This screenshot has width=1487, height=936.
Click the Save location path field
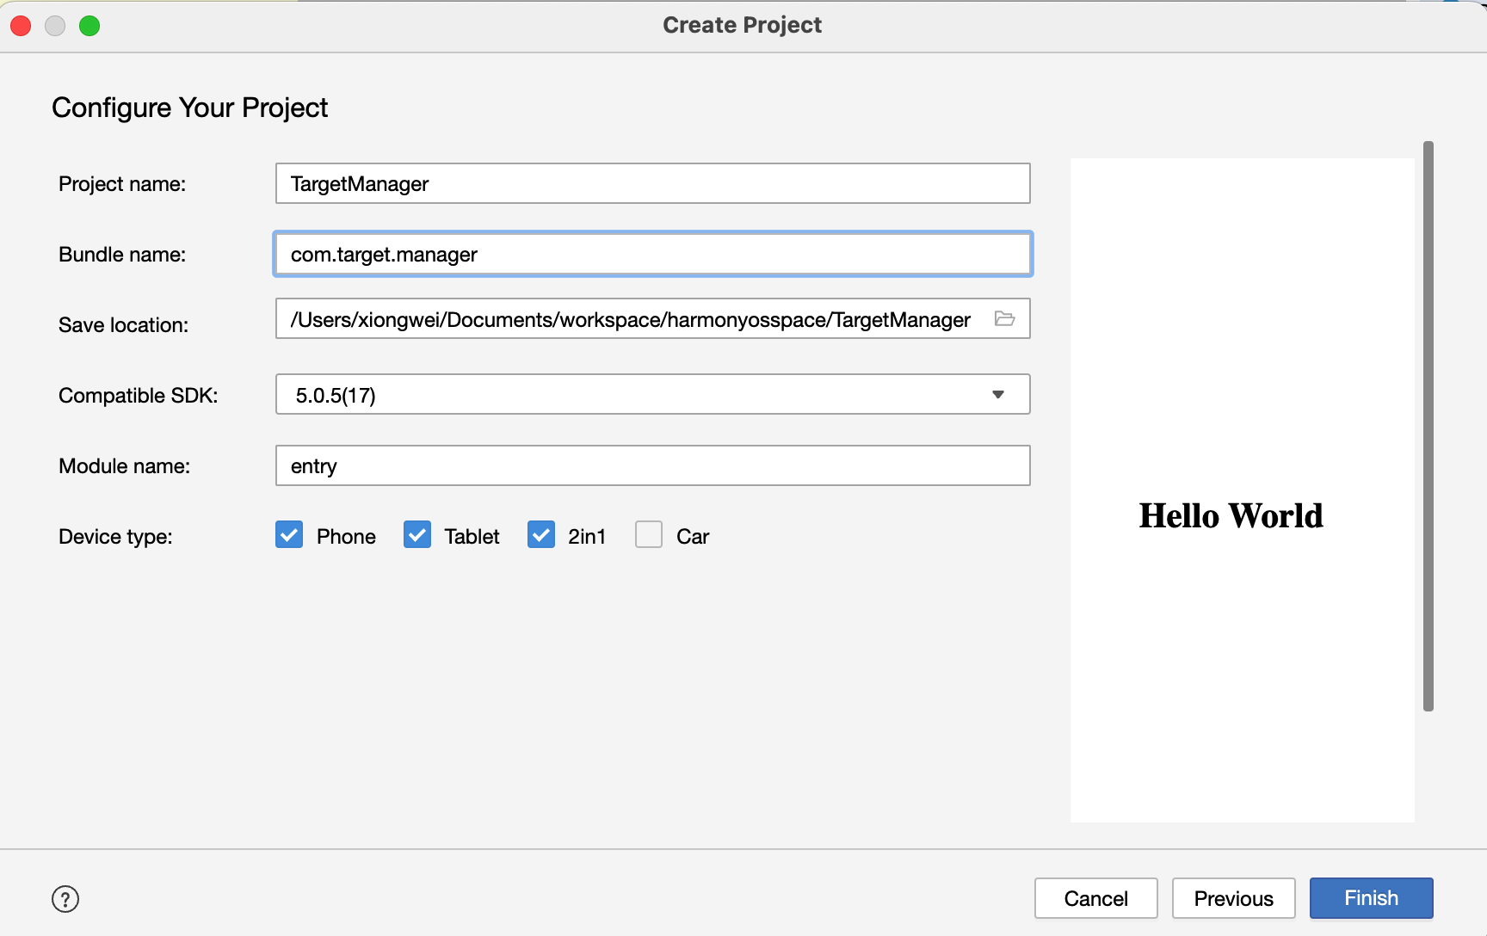click(x=628, y=319)
